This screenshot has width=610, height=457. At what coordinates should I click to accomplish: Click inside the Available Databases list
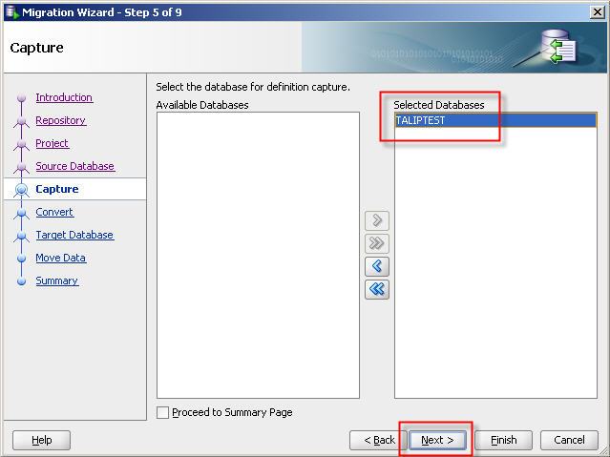258,255
